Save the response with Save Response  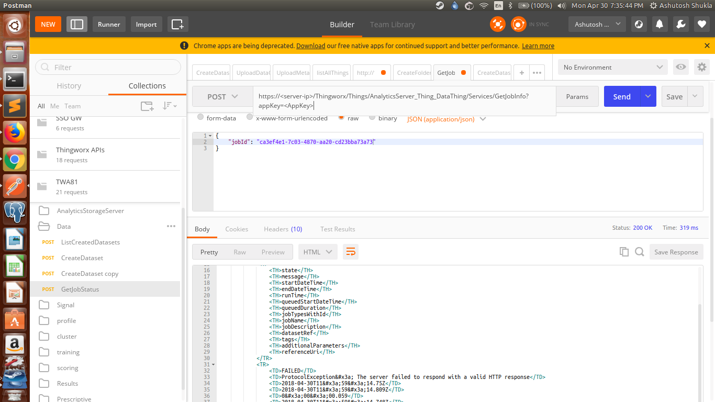[676, 252]
